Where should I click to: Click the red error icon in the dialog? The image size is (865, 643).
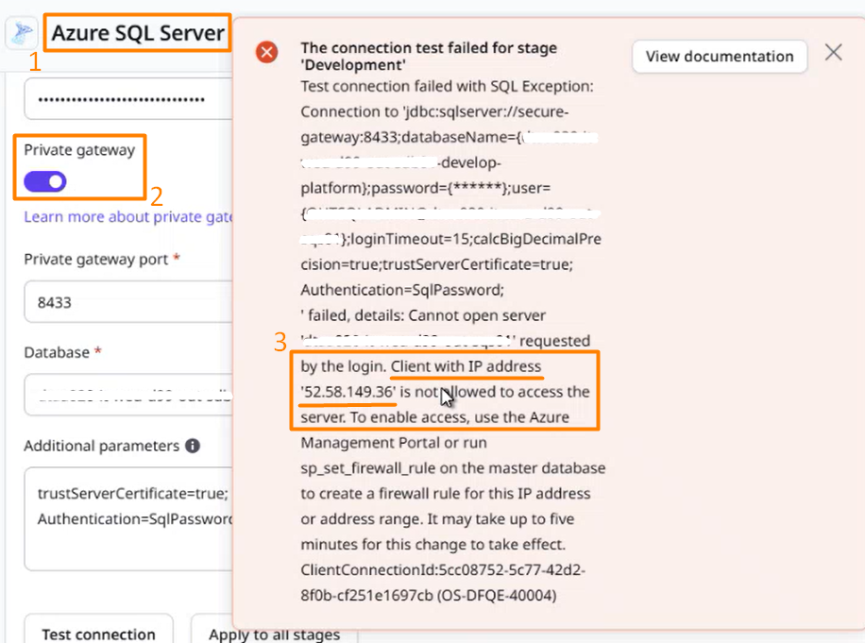pyautogui.click(x=265, y=52)
